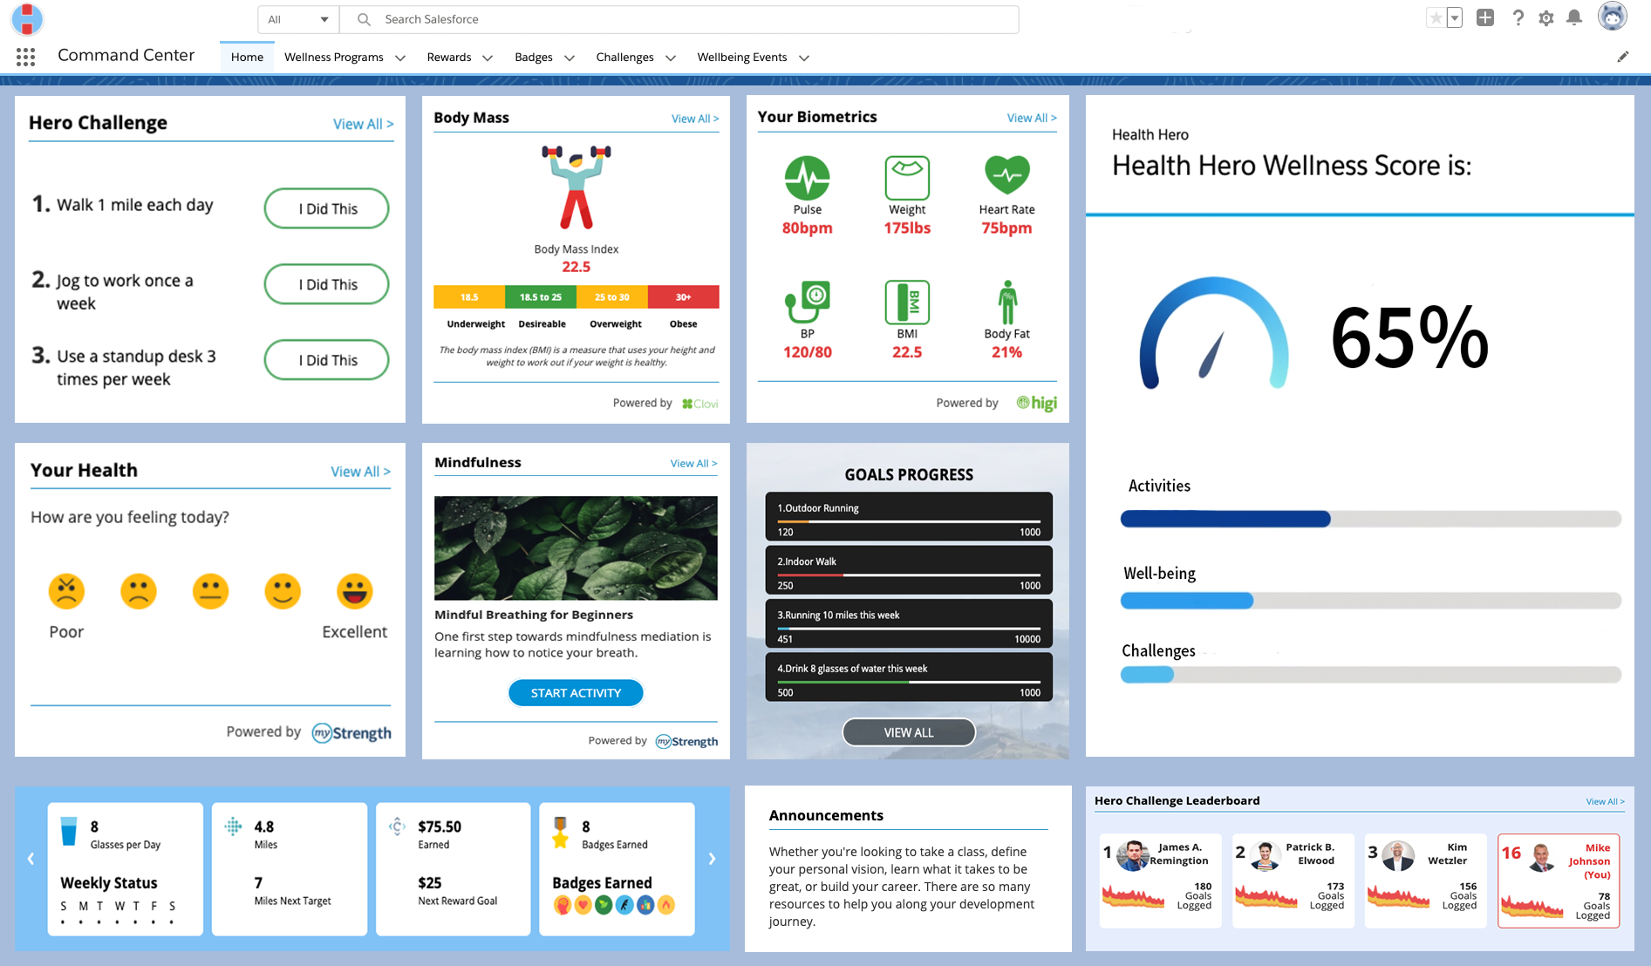
Task: Mark 'Walk 1 mile each day' as done
Action: click(326, 208)
